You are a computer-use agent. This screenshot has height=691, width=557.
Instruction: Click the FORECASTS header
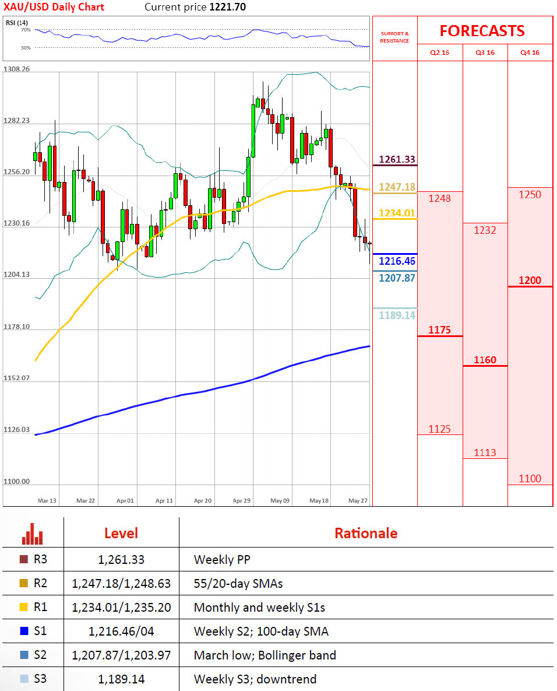(x=482, y=31)
